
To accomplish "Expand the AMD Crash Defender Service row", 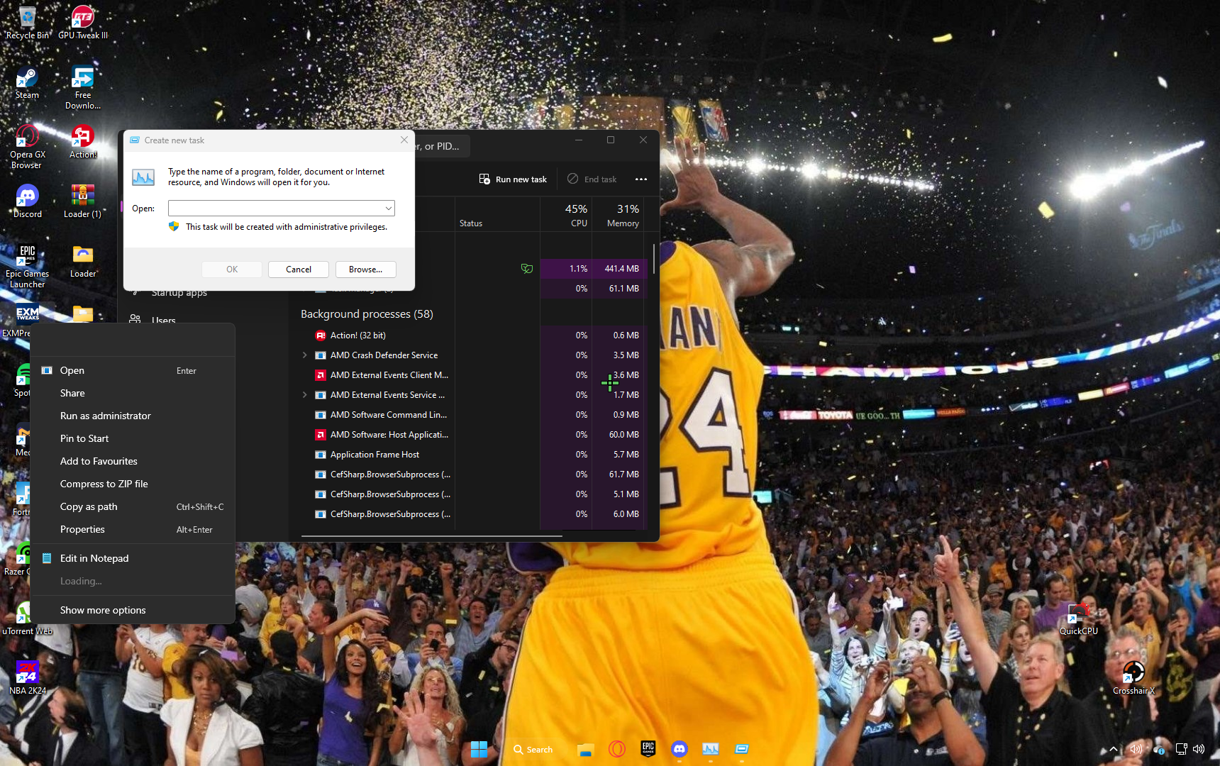I will coord(305,355).
